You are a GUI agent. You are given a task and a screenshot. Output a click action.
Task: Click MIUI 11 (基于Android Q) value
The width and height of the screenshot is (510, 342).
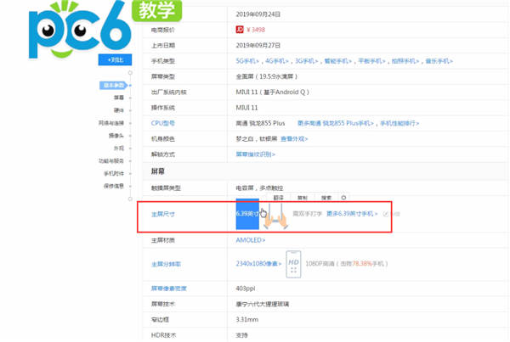[273, 93]
